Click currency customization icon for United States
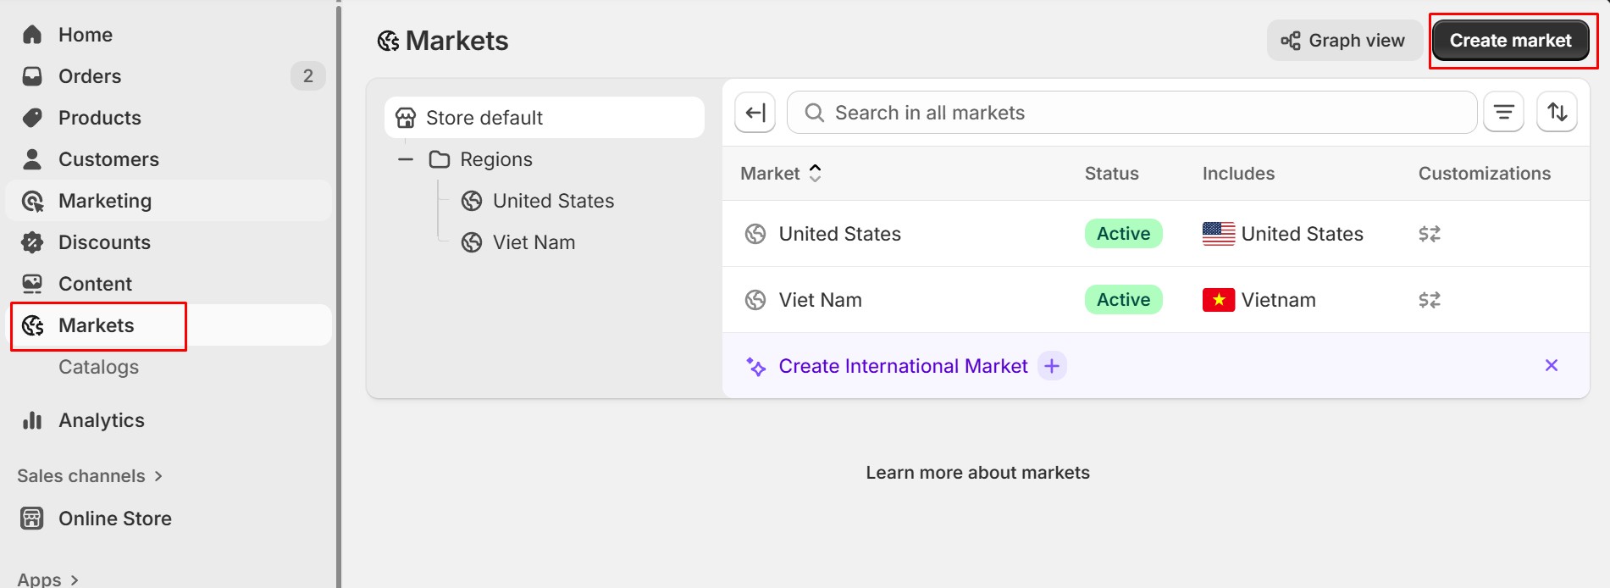 [x=1430, y=234]
